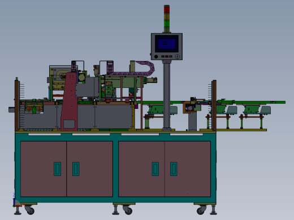This screenshot has width=294, height=220.
Task: Select the far-left cabinet door handle
Action: [x=57, y=169]
